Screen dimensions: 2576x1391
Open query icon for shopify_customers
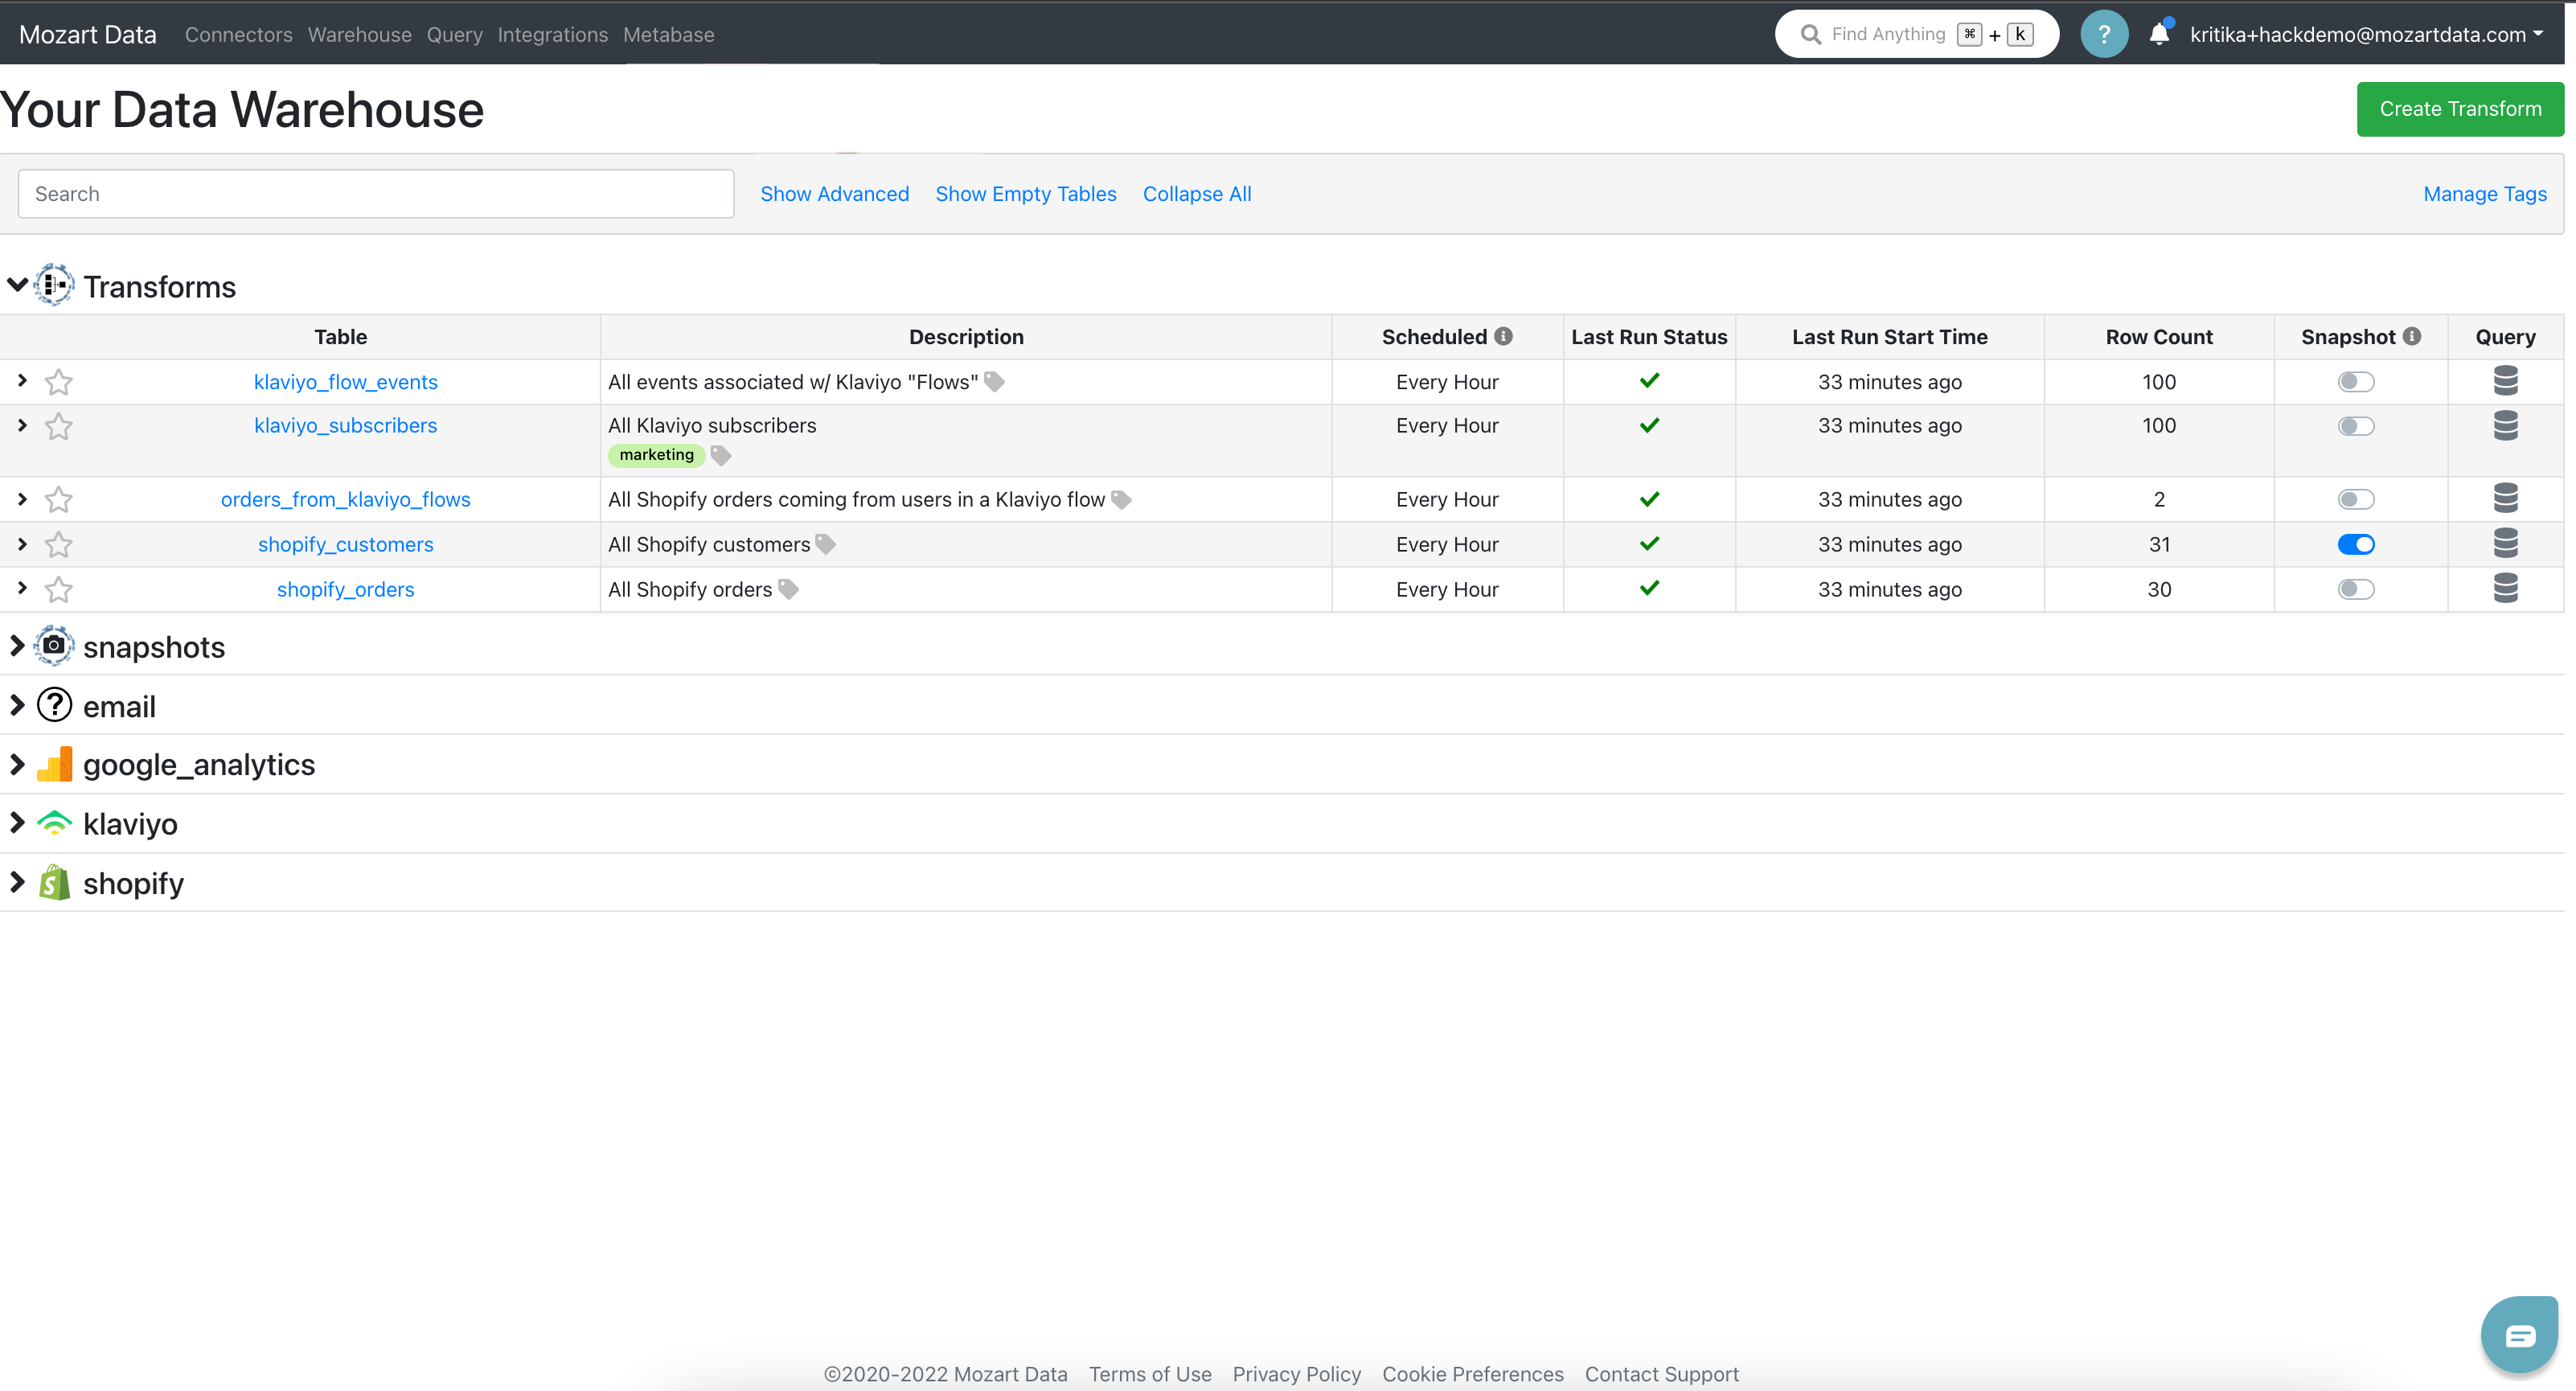click(x=2505, y=543)
